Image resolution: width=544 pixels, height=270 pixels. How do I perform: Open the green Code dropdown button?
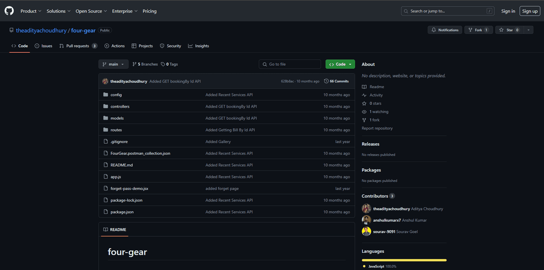click(x=340, y=64)
